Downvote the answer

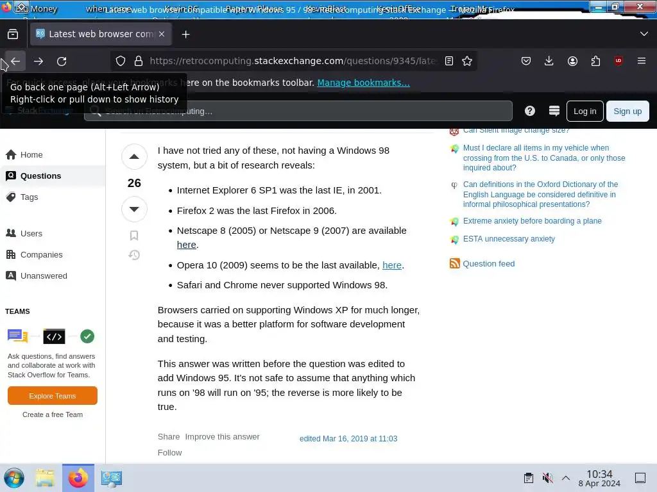click(x=134, y=209)
